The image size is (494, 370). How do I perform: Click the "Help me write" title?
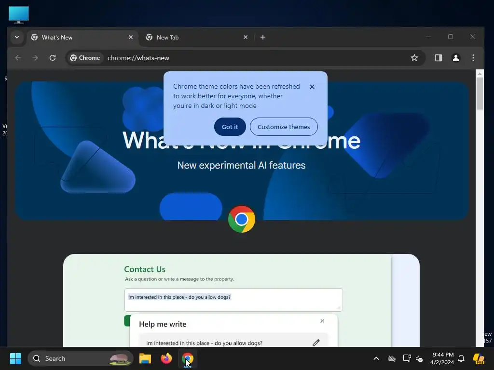[163, 324]
